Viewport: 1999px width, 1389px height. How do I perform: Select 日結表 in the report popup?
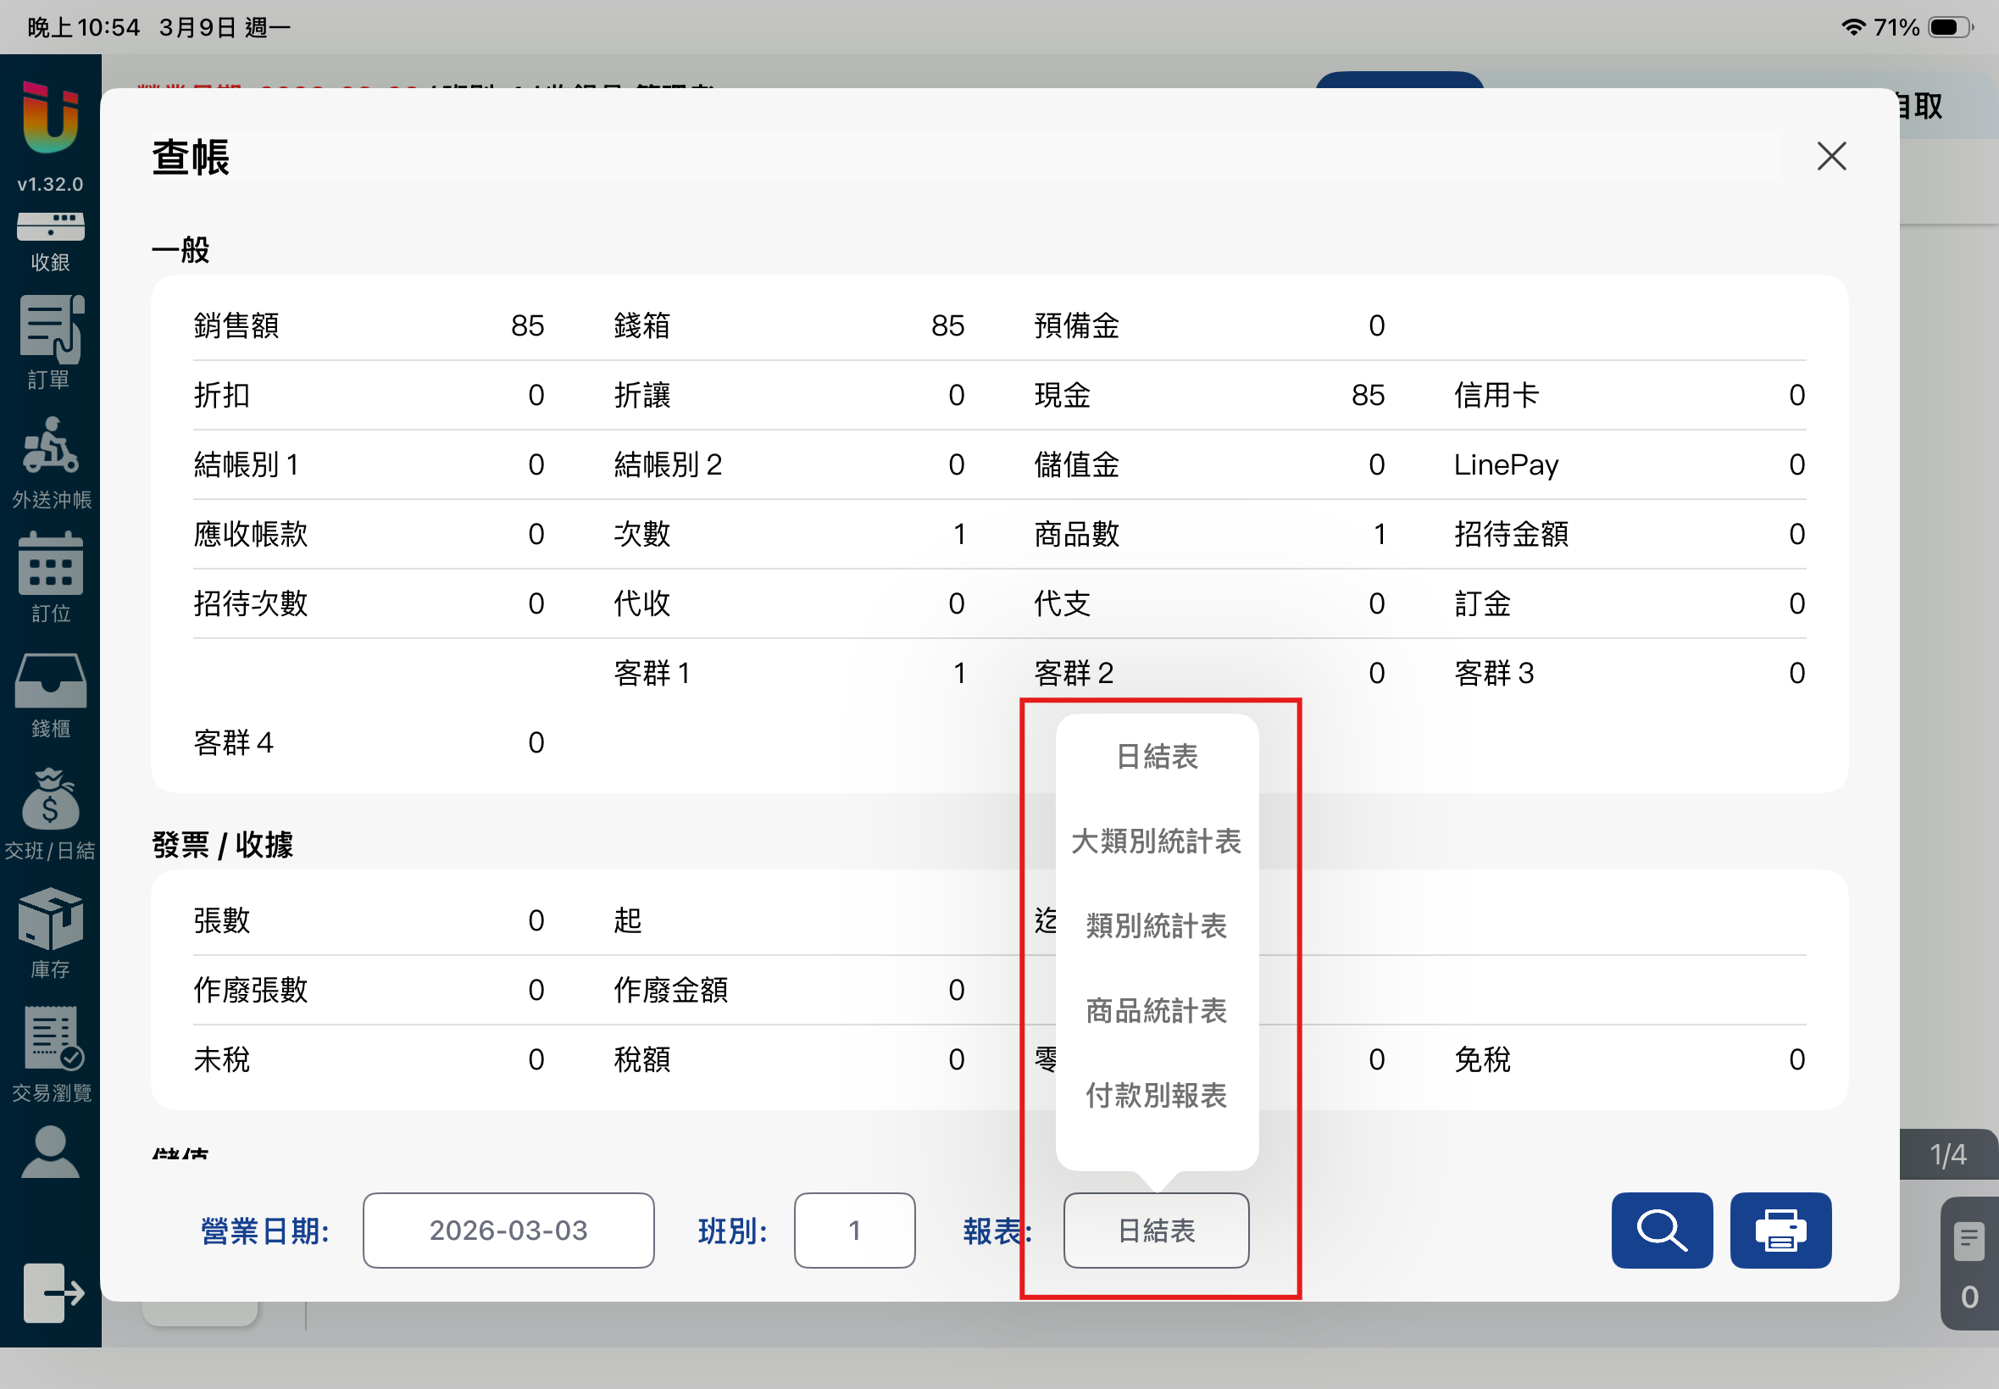[1156, 756]
